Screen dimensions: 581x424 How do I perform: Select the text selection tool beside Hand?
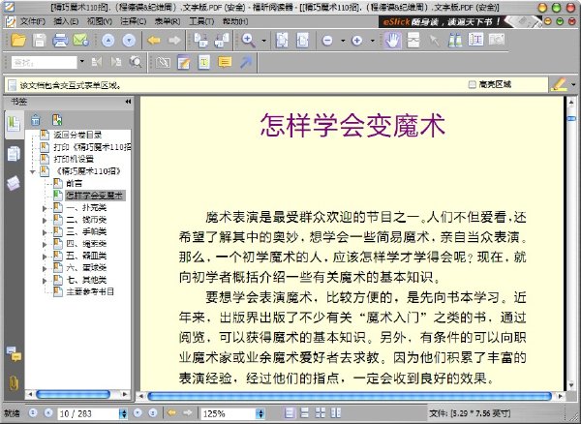tap(413, 40)
